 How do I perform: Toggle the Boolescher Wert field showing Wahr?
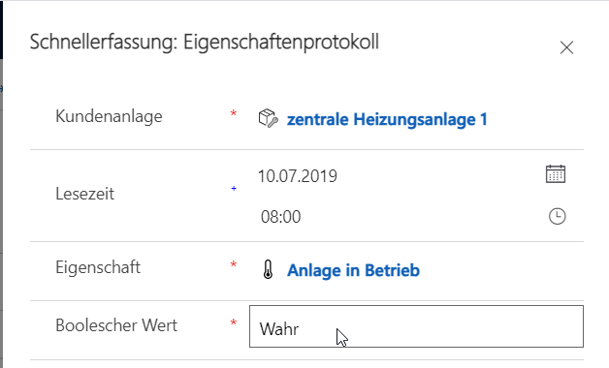click(x=416, y=326)
